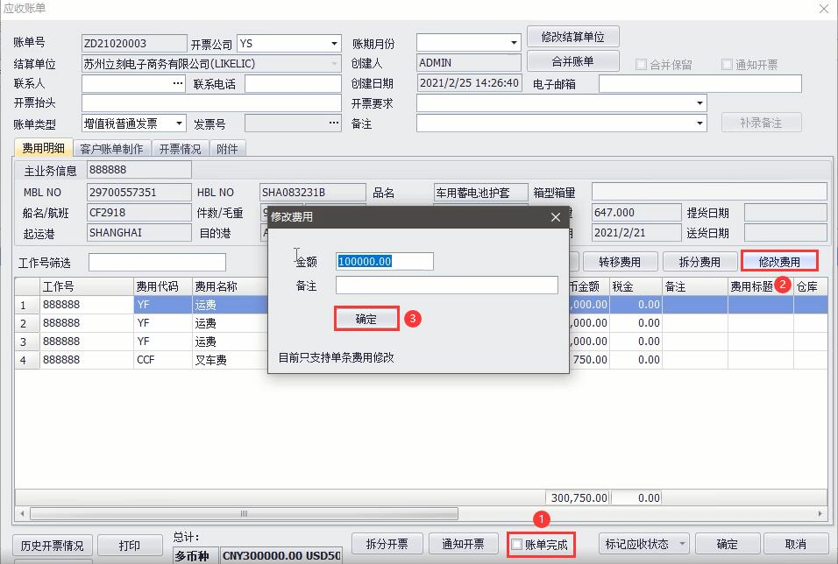Open the 账期月份 dropdown
The image size is (838, 564).
(514, 44)
